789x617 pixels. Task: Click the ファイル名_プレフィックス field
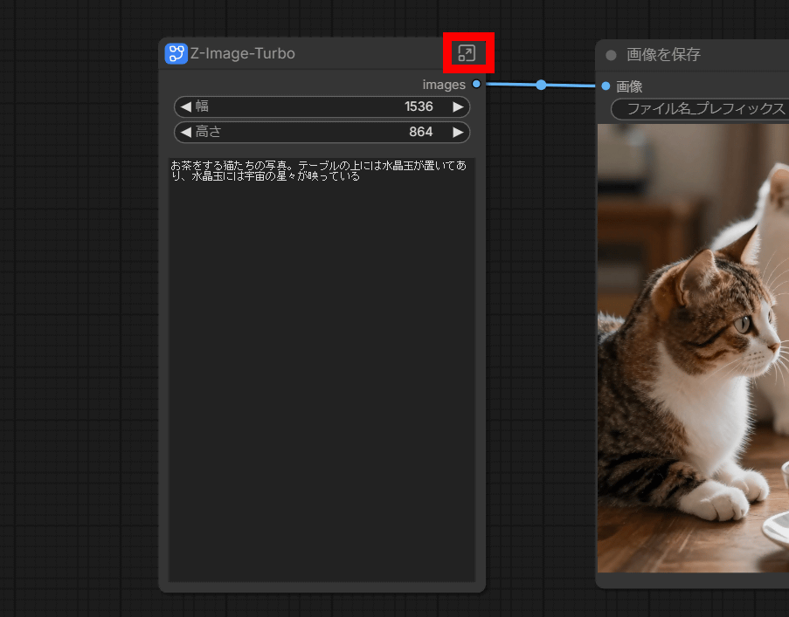699,109
